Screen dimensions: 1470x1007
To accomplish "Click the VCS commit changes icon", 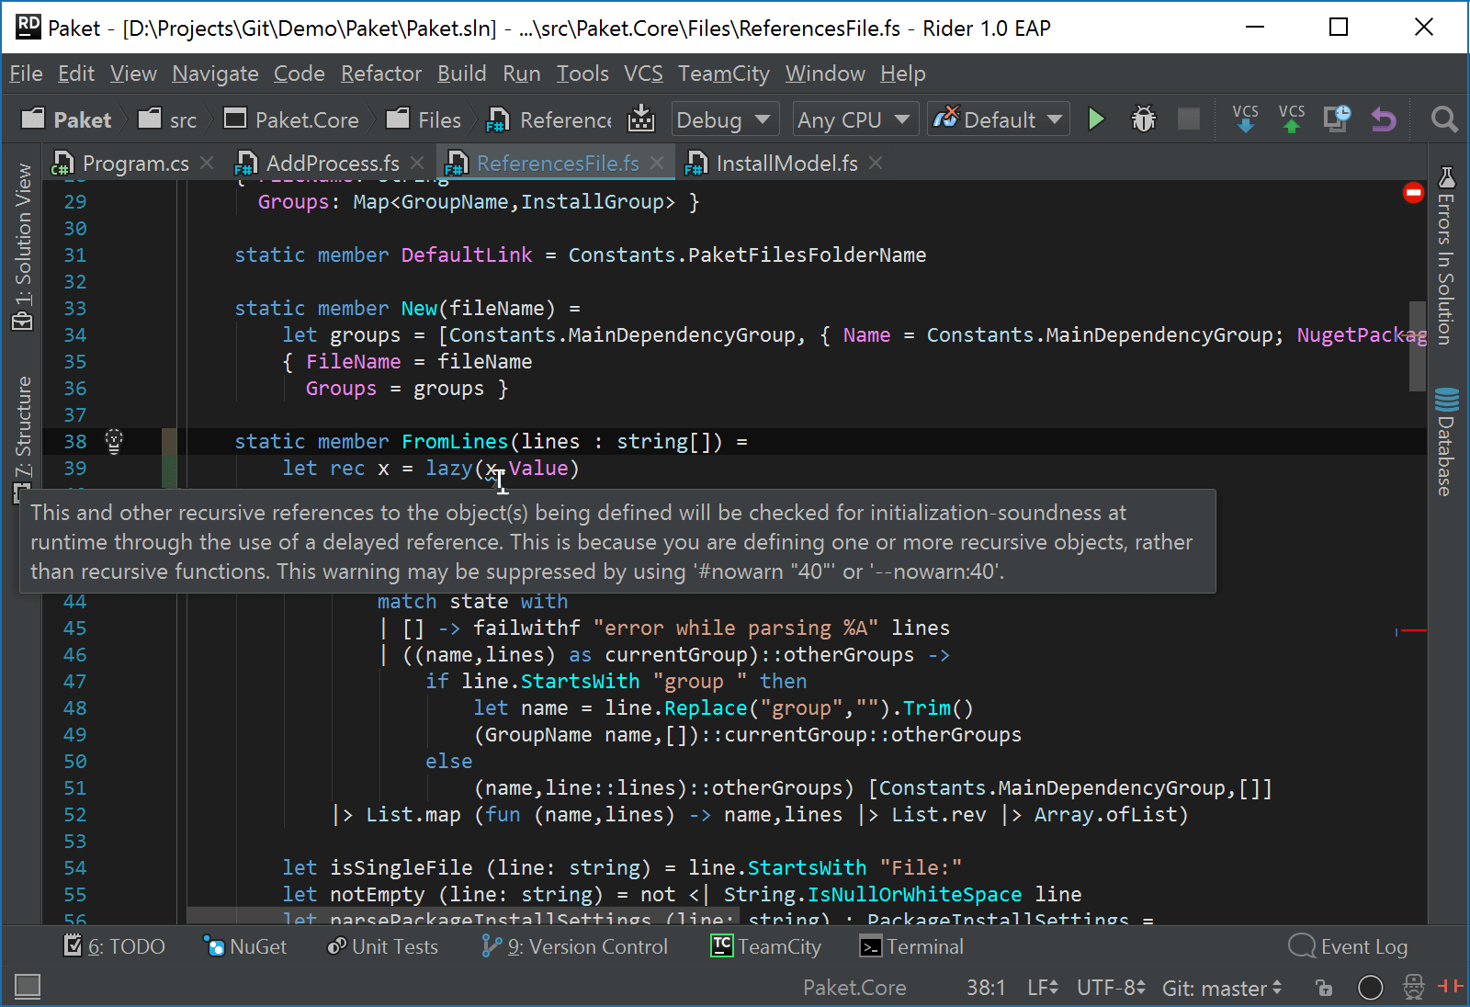I will pos(1291,119).
